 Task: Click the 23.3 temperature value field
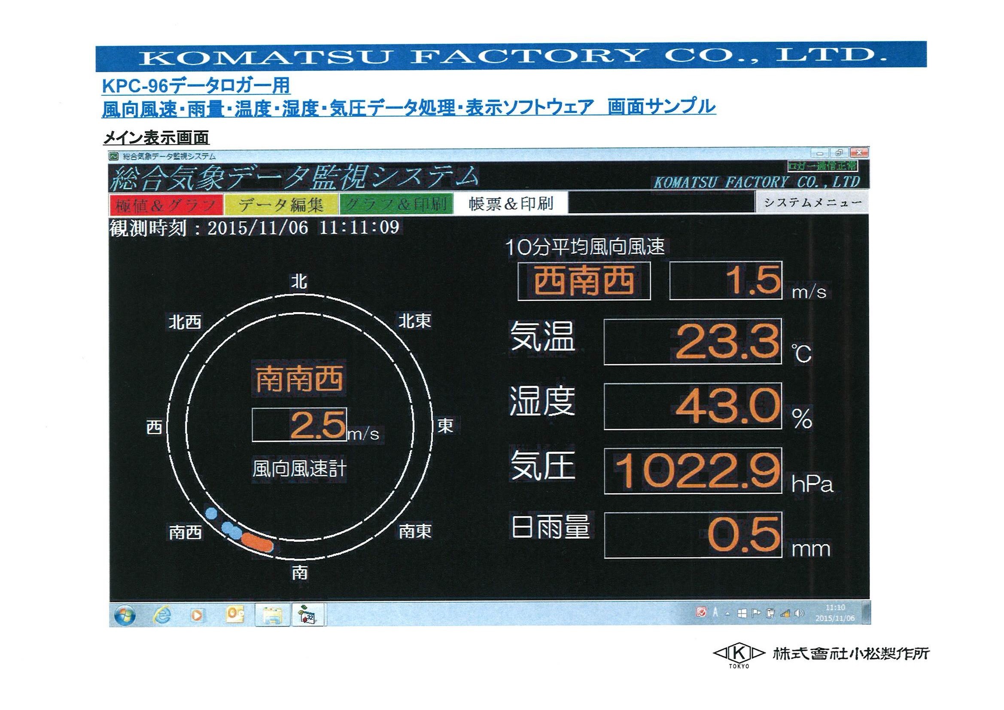click(693, 341)
